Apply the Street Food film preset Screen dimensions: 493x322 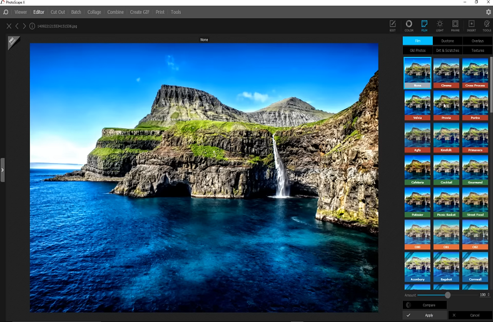pyautogui.click(x=475, y=203)
